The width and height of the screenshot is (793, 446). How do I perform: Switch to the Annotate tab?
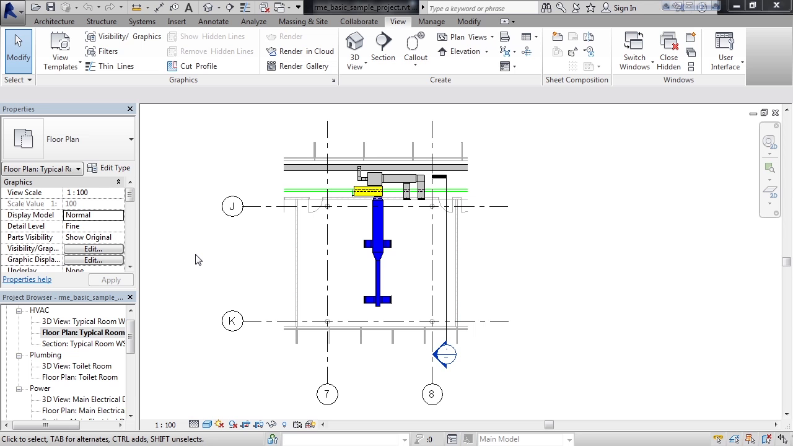[x=213, y=22]
